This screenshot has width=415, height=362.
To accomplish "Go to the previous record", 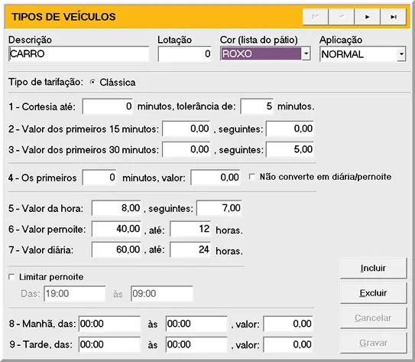I will click(341, 17).
